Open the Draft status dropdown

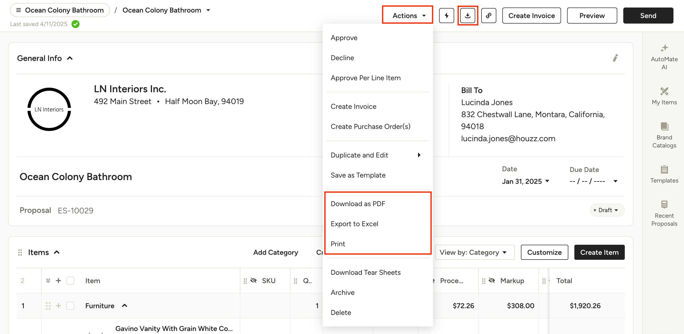(607, 210)
